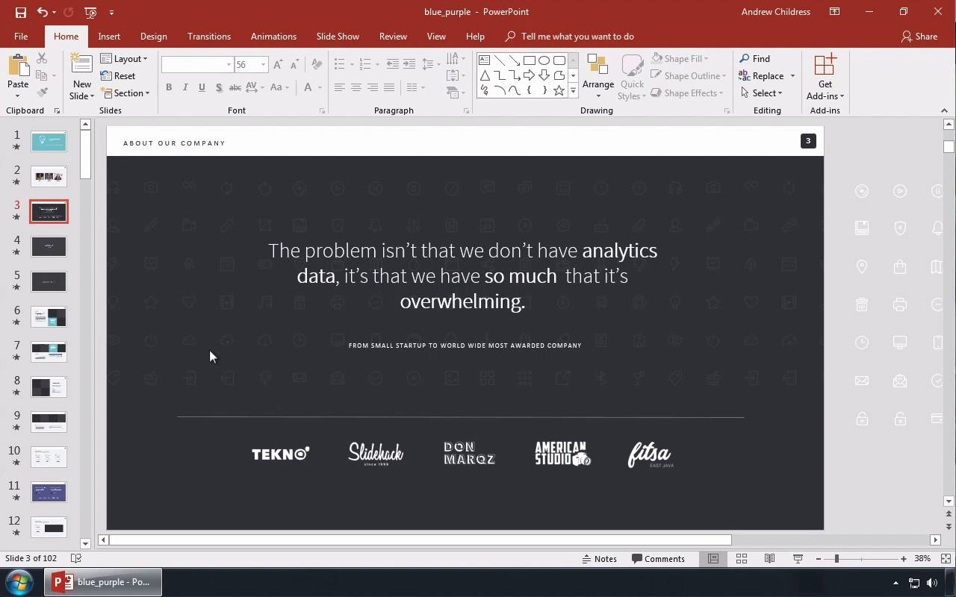
Task: Open the font name combo box
Action: pyautogui.click(x=197, y=65)
